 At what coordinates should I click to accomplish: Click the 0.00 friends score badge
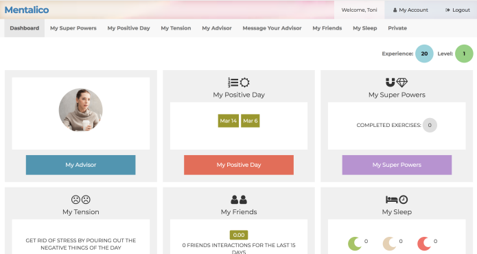pyautogui.click(x=239, y=235)
